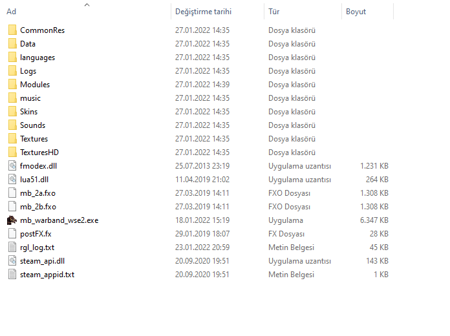The height and width of the screenshot is (336, 450).
Task: Click the CommonRes folder icon
Action: click(12, 30)
